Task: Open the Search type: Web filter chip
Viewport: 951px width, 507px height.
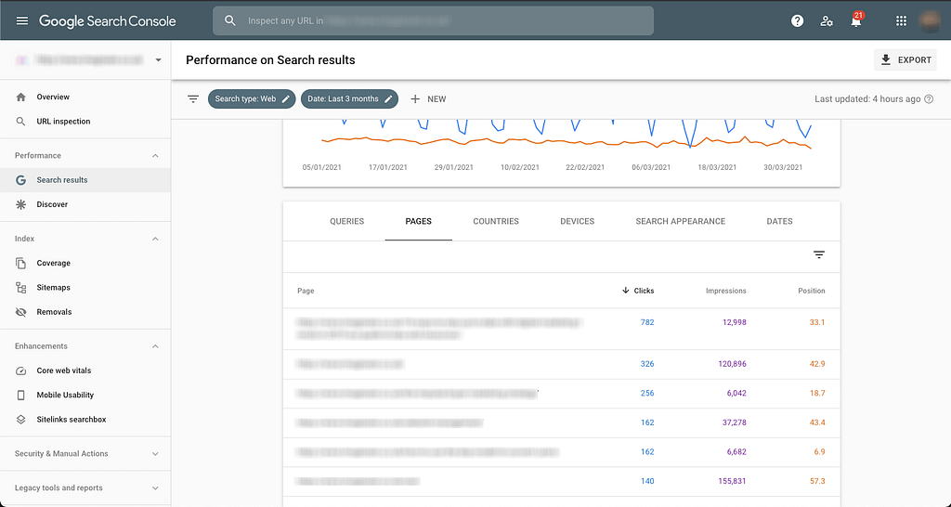Action: click(252, 98)
